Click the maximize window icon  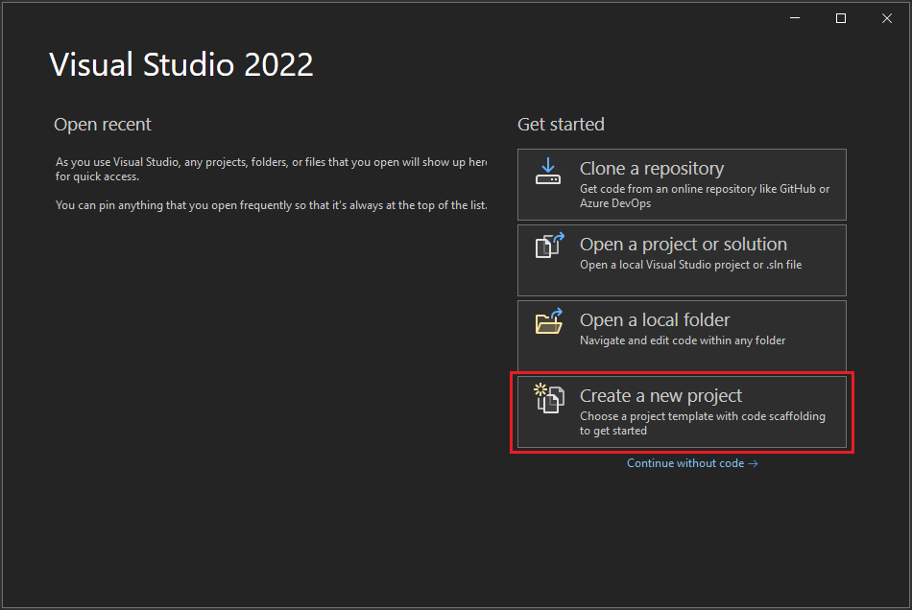coord(840,17)
